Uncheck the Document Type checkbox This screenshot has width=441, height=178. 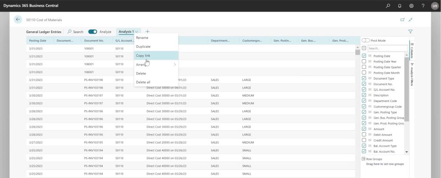364,78
